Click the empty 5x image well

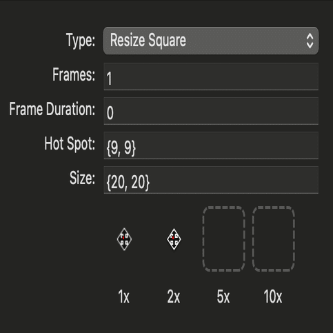pyautogui.click(x=223, y=239)
